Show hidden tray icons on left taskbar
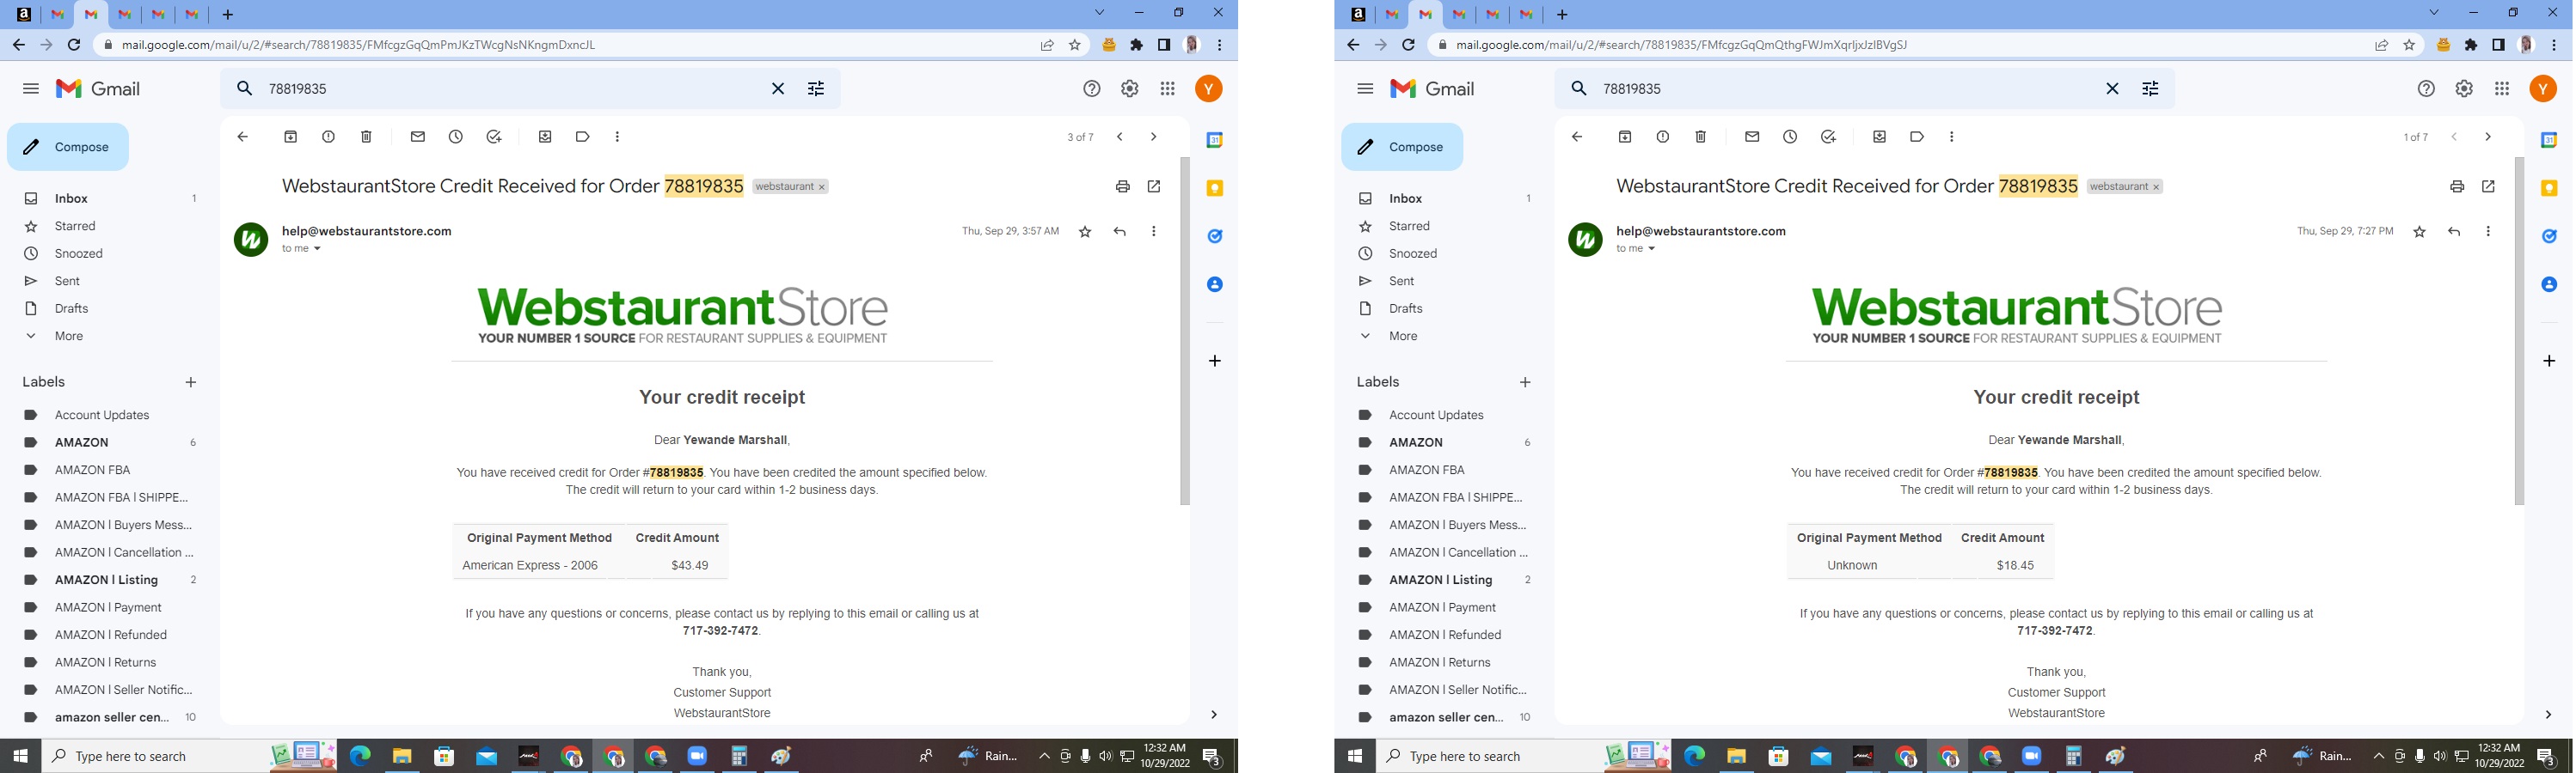Screen dimensions: 2576x773 (x=1044, y=756)
